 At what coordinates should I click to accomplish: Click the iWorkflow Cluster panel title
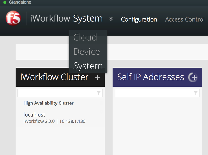click(54, 77)
